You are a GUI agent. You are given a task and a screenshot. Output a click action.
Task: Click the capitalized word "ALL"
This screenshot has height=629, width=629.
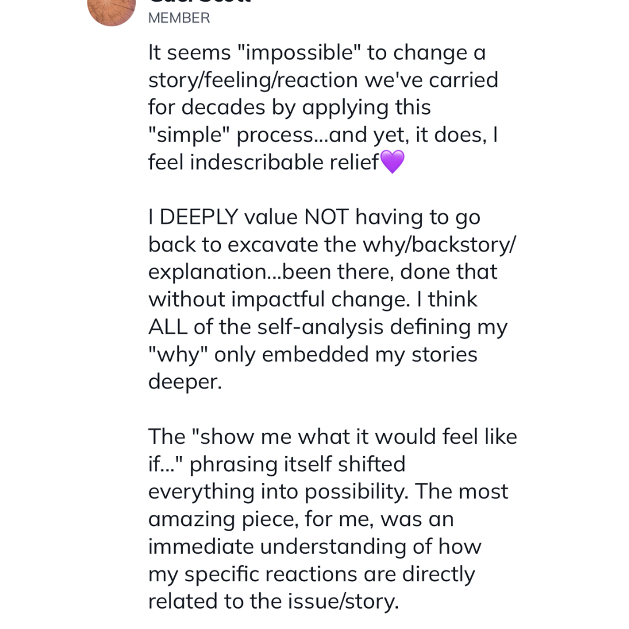pyautogui.click(x=168, y=327)
